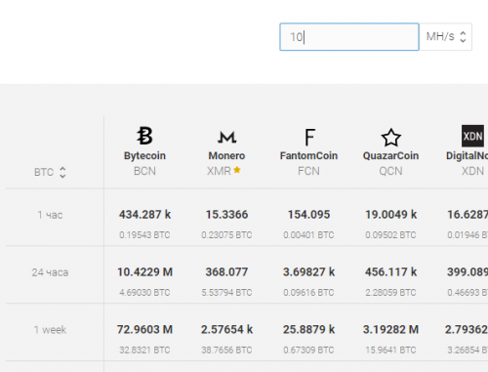Click the FantomCoin F logo icon
The height and width of the screenshot is (372, 488).
(309, 137)
